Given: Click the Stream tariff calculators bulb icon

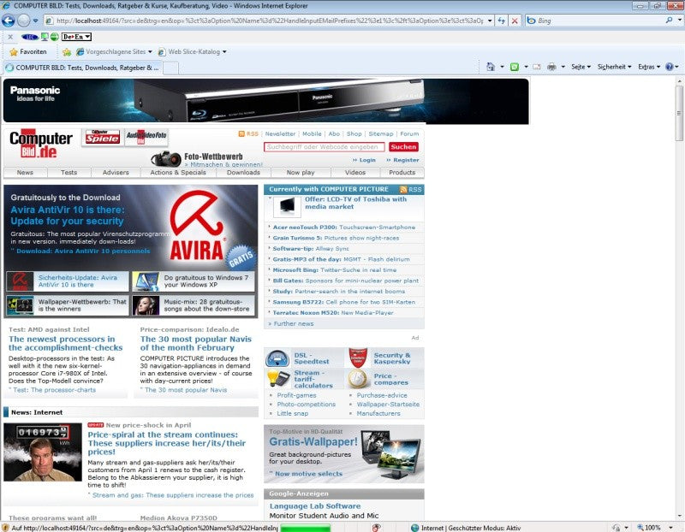Looking at the screenshot, I should [x=278, y=378].
